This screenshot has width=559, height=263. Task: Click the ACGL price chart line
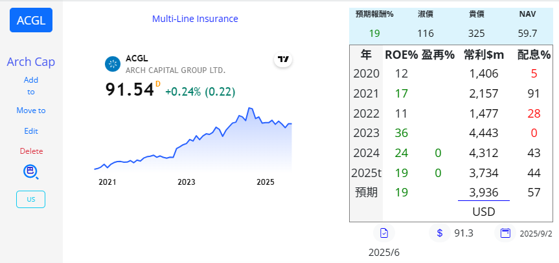[193, 140]
